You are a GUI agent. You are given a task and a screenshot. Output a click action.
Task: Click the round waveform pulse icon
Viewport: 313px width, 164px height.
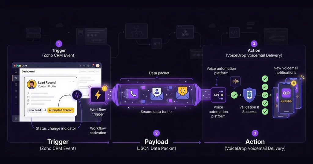tap(77, 95)
